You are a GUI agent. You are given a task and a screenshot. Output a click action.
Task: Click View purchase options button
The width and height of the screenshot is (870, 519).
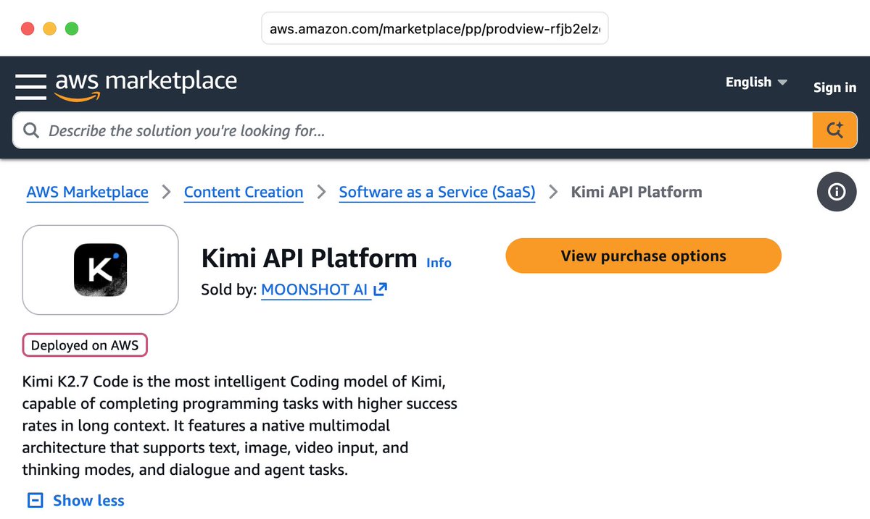643,256
